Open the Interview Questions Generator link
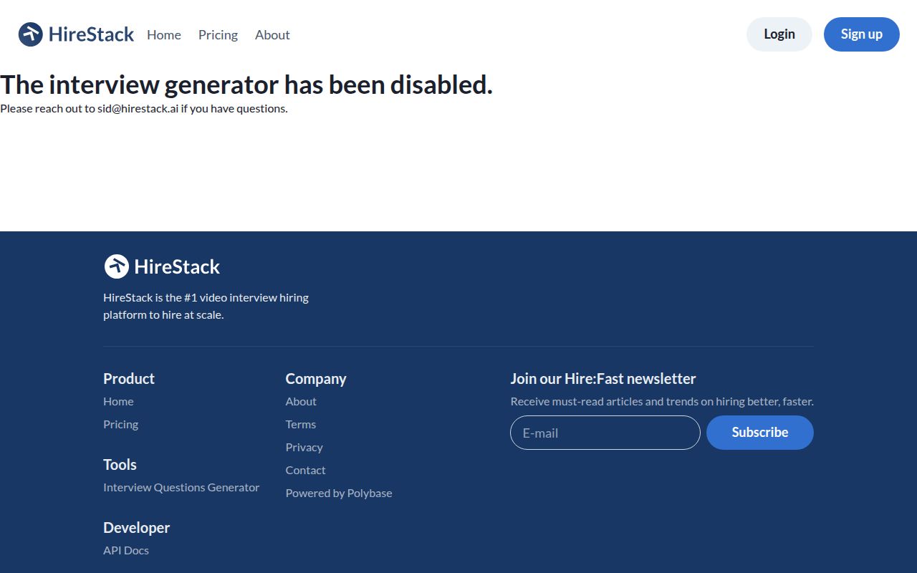The height and width of the screenshot is (573, 917). pos(181,487)
